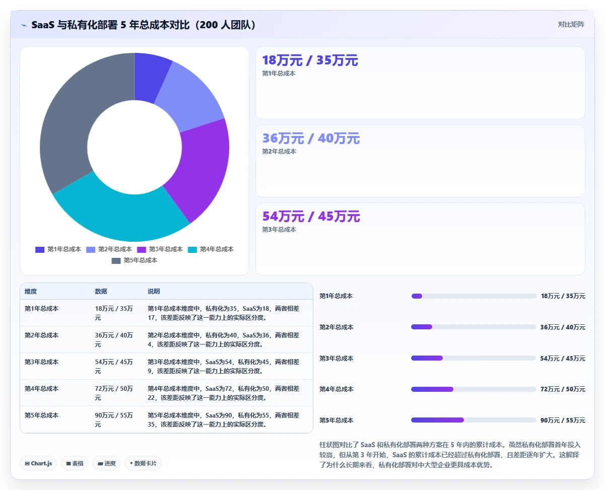Click the 第4年总成本 progress bar
The image size is (605, 490).
pos(474,389)
